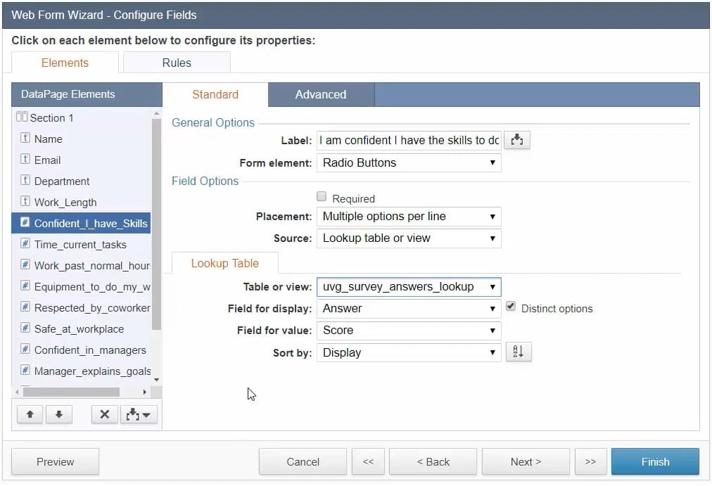Expand the Placement dropdown
Viewport: 712px width, 486px height.
pos(409,216)
